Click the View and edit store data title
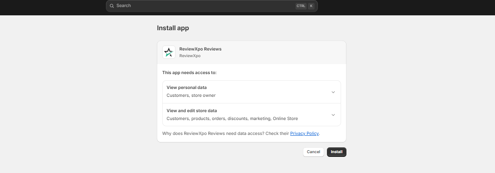 [192, 111]
